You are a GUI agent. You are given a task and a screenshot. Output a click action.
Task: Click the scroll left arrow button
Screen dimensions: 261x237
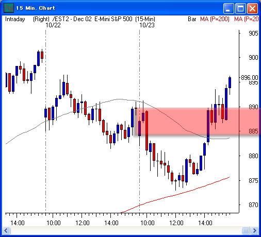coord(7,230)
